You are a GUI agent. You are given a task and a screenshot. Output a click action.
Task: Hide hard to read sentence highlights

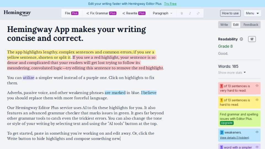257,100
